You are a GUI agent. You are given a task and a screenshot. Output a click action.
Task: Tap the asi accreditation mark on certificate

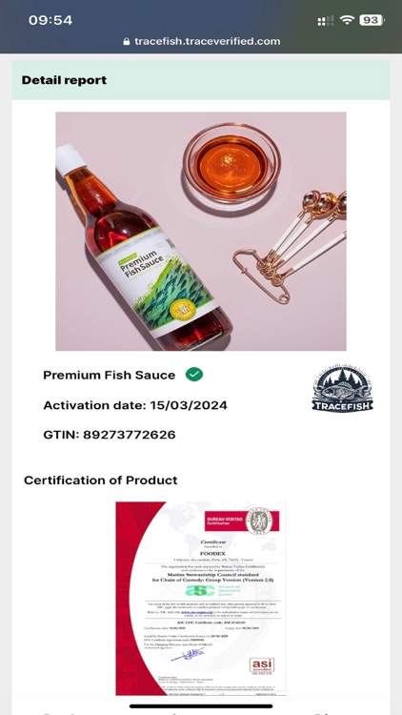tap(262, 665)
